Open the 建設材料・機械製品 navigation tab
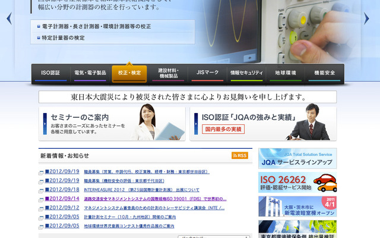This screenshot has width=380, height=238. pyautogui.click(x=168, y=74)
